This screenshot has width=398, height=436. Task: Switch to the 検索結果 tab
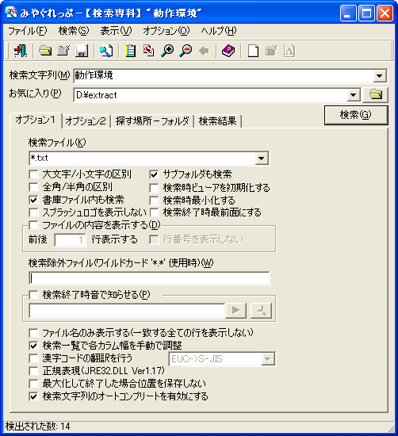[218, 121]
